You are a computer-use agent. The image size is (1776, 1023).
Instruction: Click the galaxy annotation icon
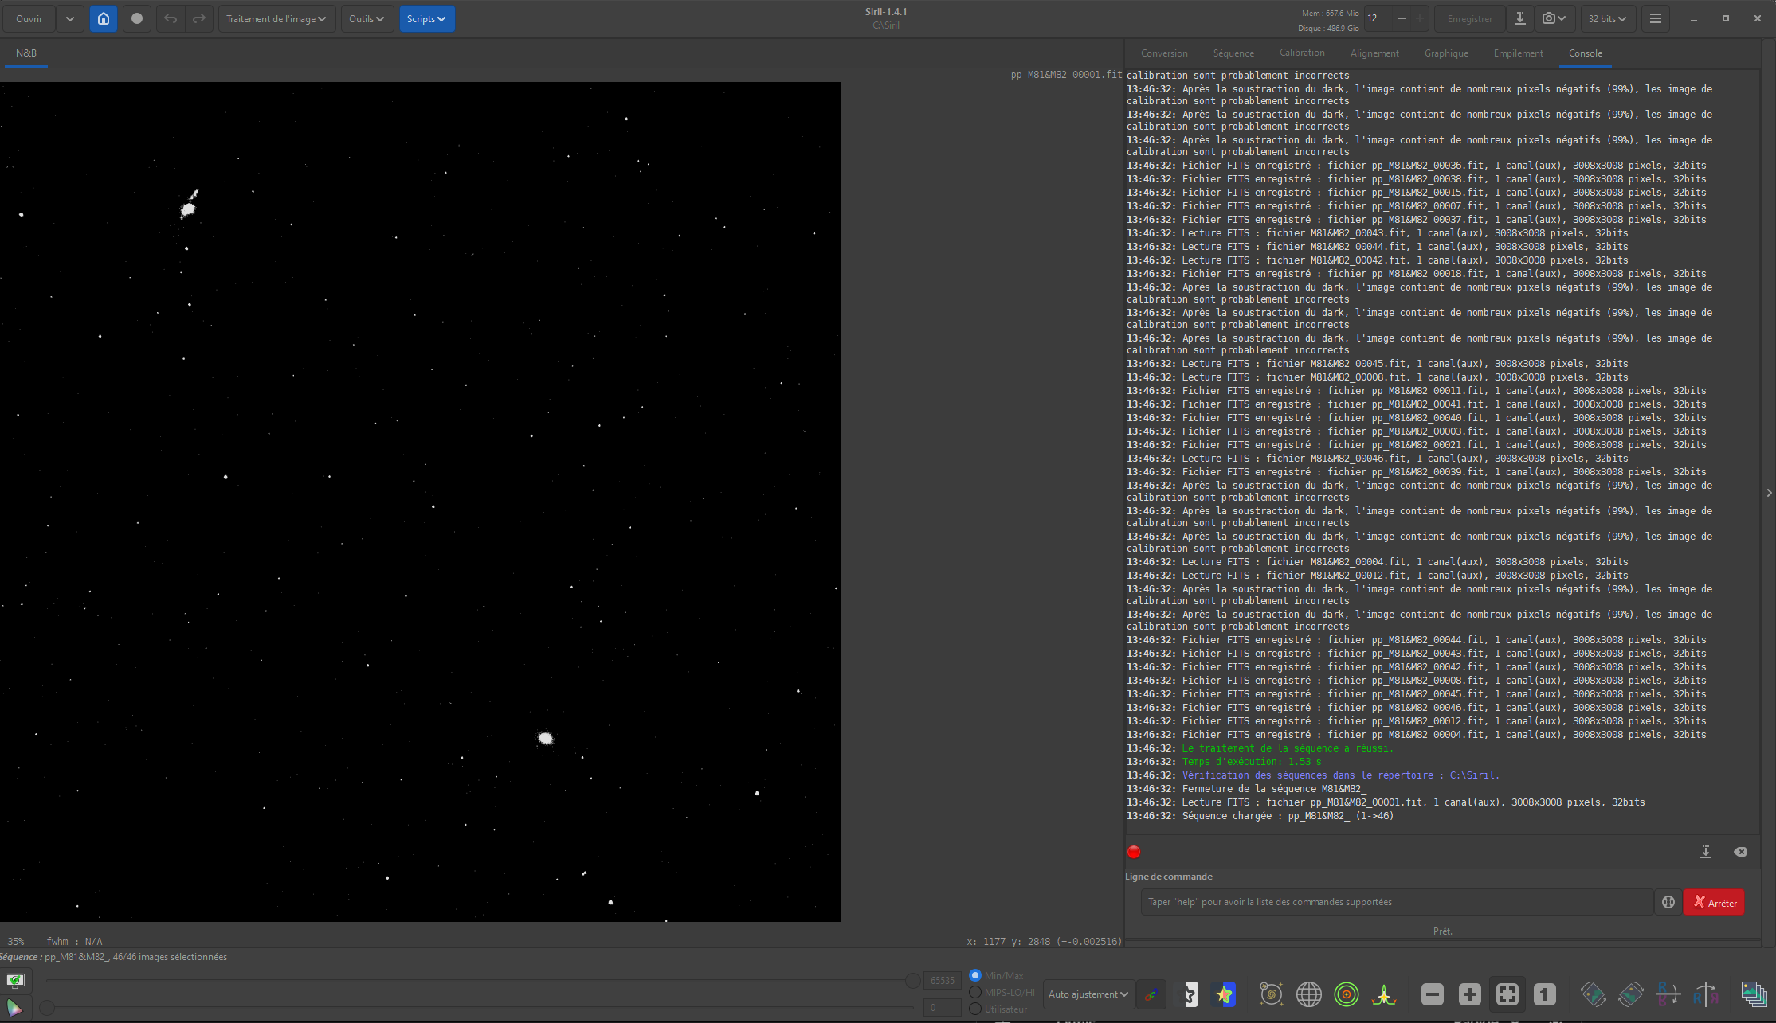coord(1271,994)
